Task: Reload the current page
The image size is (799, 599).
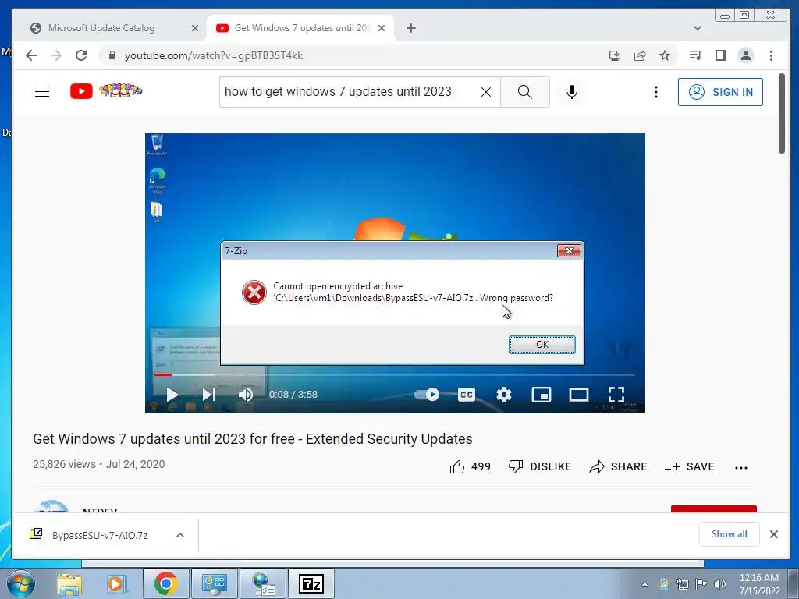Action: 81,55
